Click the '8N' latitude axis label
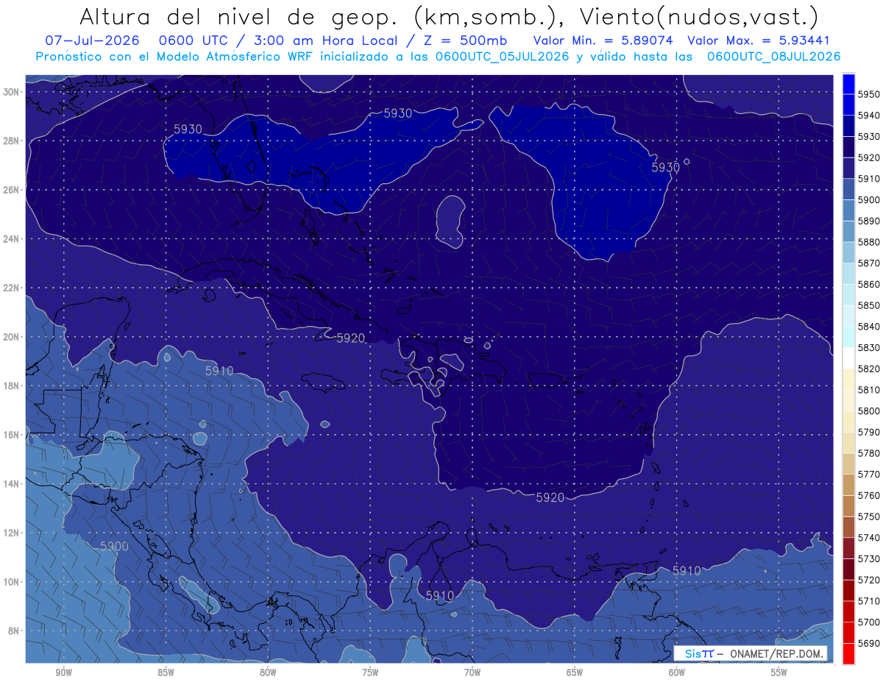Screen dimensions: 883x682 pyautogui.click(x=13, y=631)
